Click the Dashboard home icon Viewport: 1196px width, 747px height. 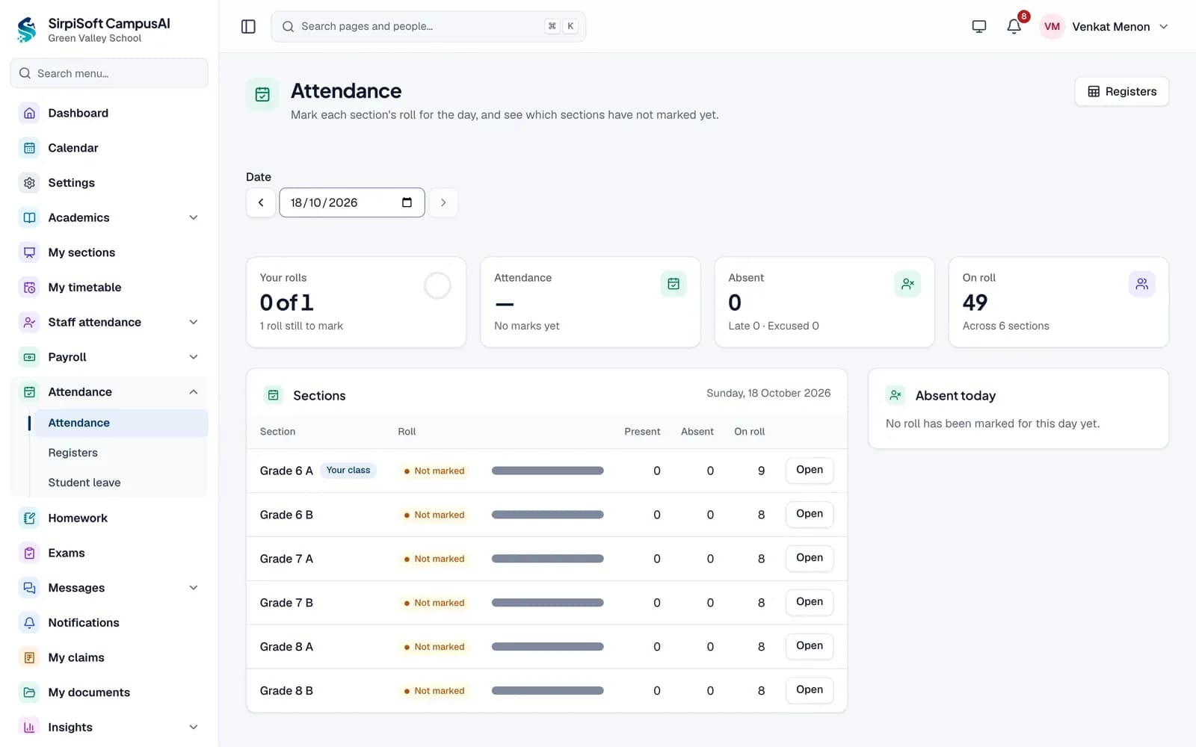29,113
